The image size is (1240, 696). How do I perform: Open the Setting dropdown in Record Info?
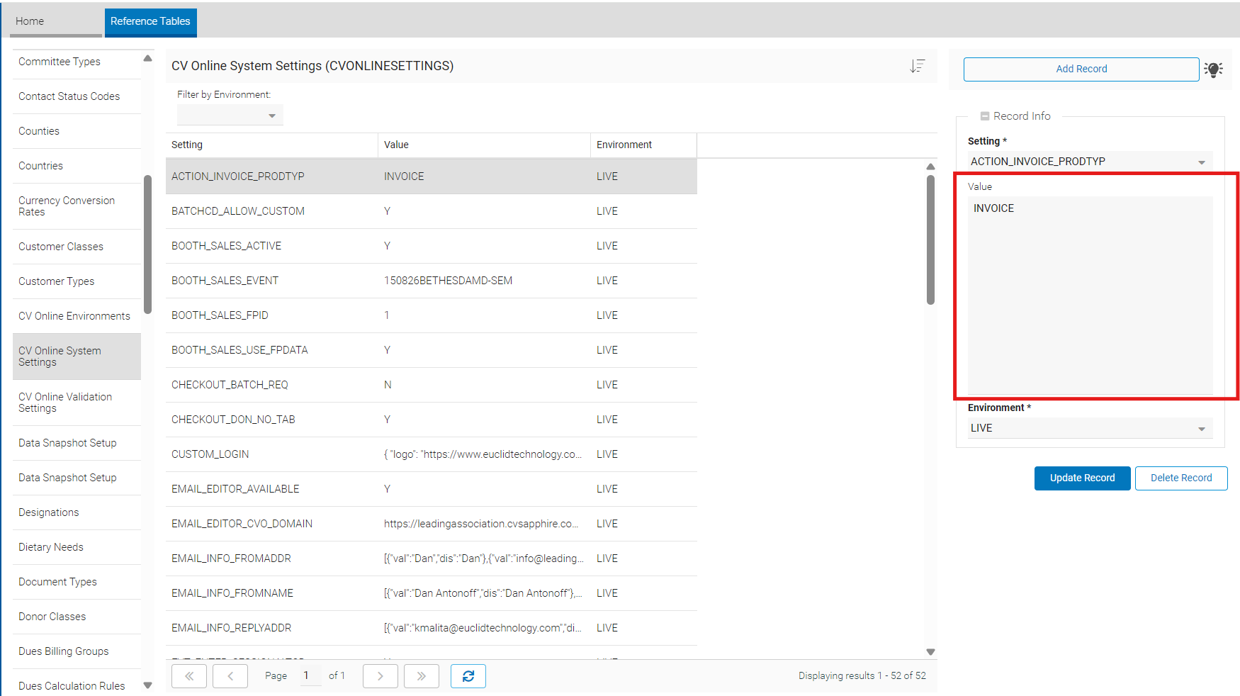click(1090, 162)
